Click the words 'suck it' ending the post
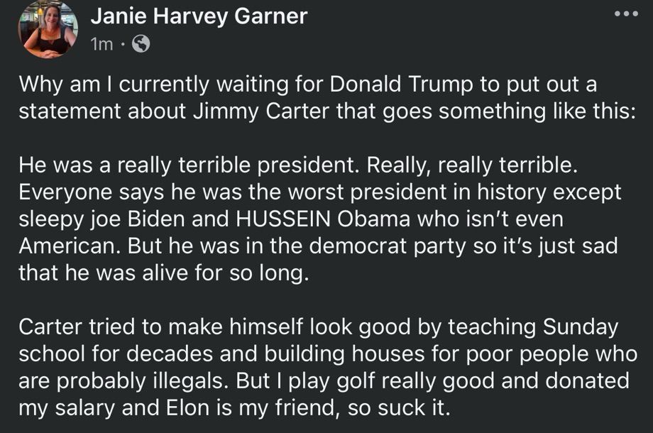This screenshot has height=433, width=653. 414,408
